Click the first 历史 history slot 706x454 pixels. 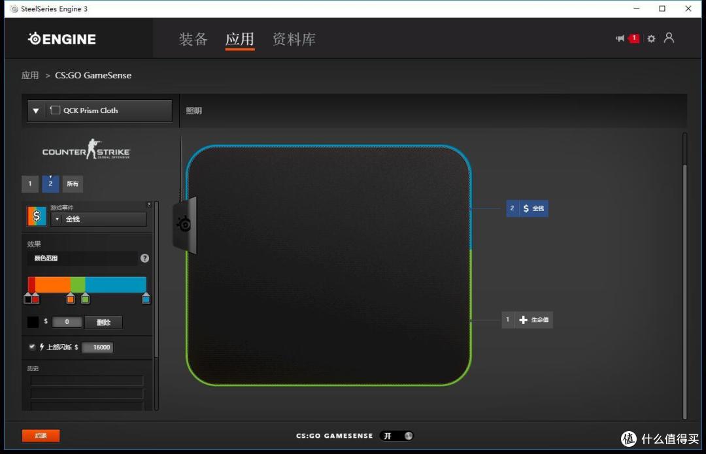click(x=87, y=381)
